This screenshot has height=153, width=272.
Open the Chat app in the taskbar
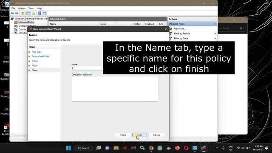[107, 148]
